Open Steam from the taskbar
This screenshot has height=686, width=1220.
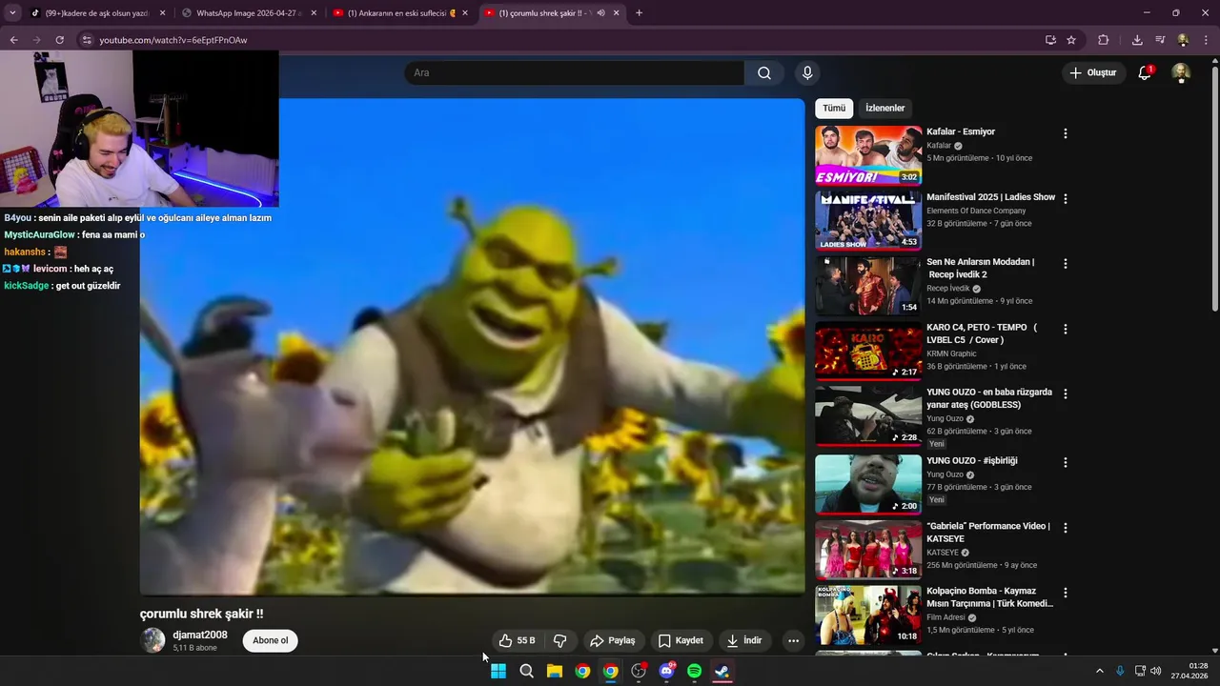point(722,671)
